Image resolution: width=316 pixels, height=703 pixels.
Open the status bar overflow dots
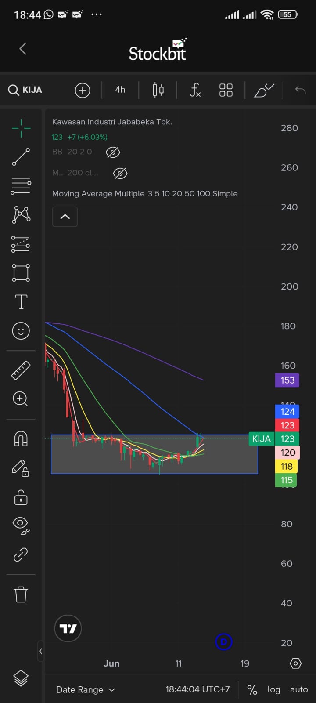pyautogui.click(x=97, y=14)
